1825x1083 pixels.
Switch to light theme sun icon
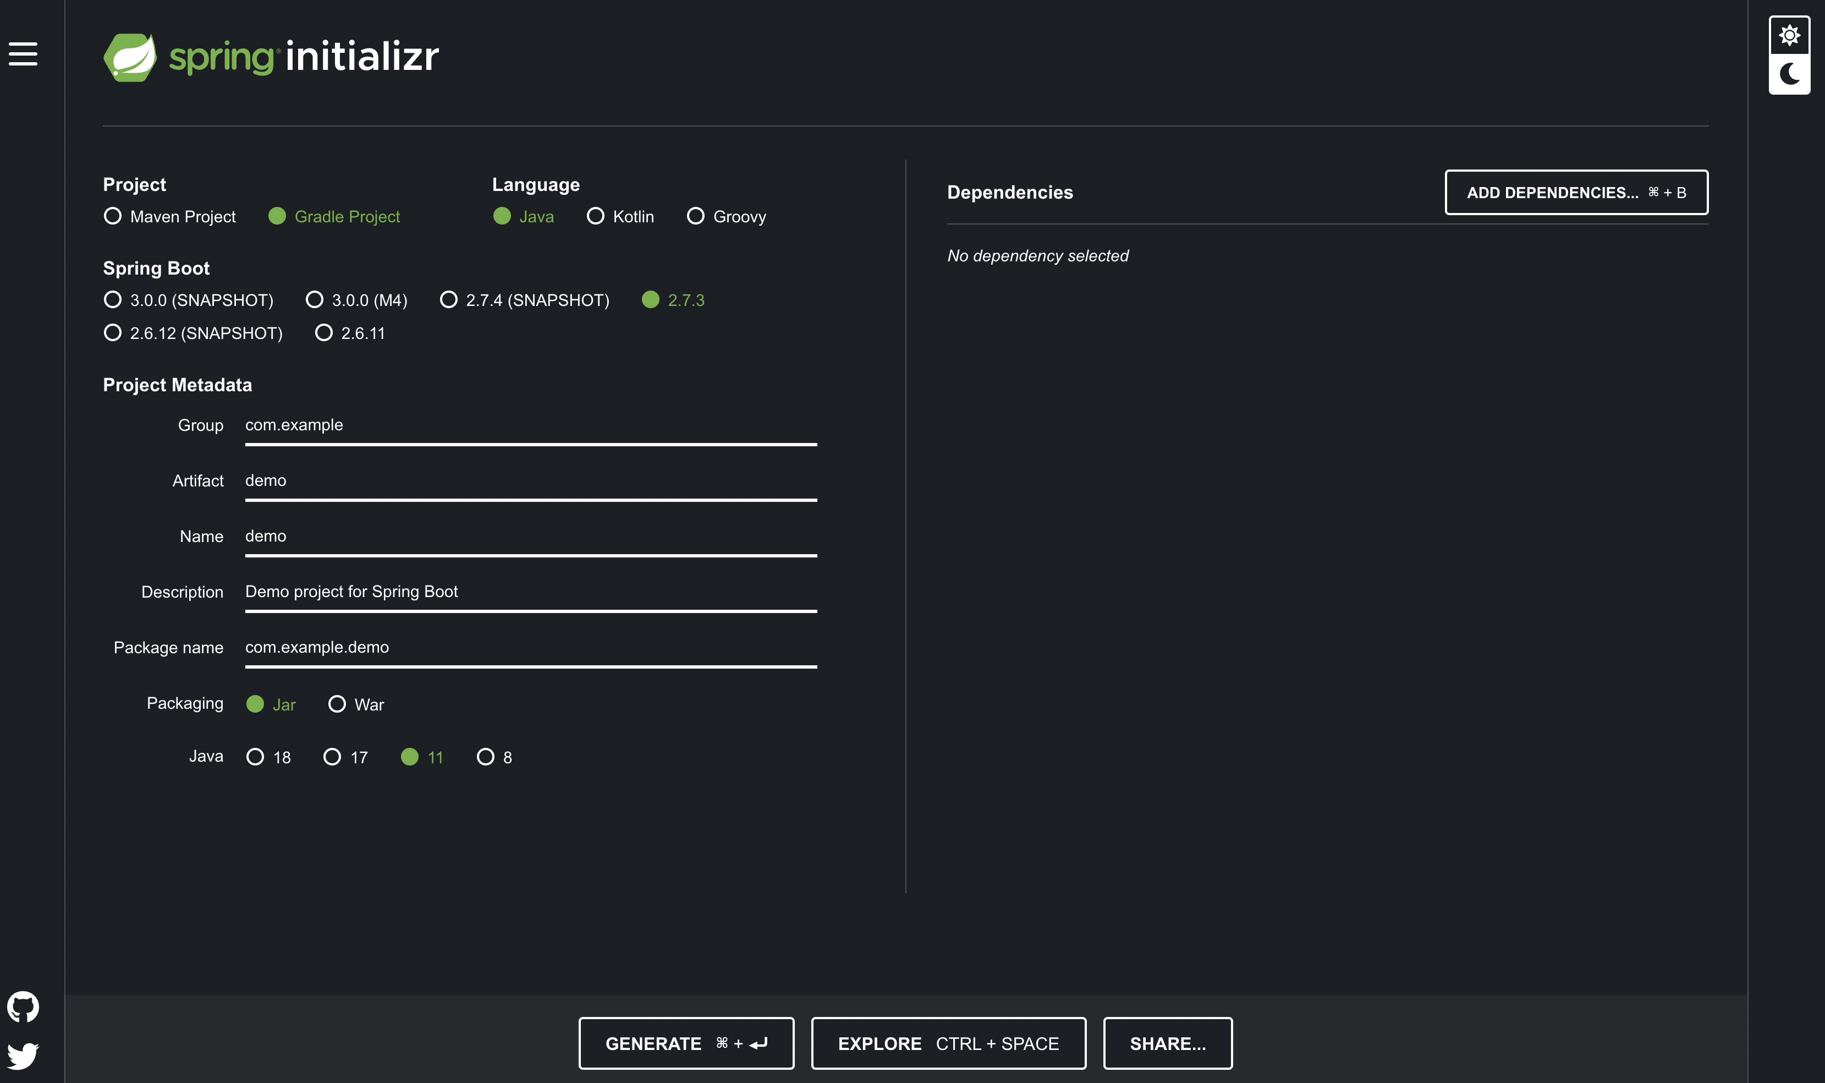pos(1789,35)
